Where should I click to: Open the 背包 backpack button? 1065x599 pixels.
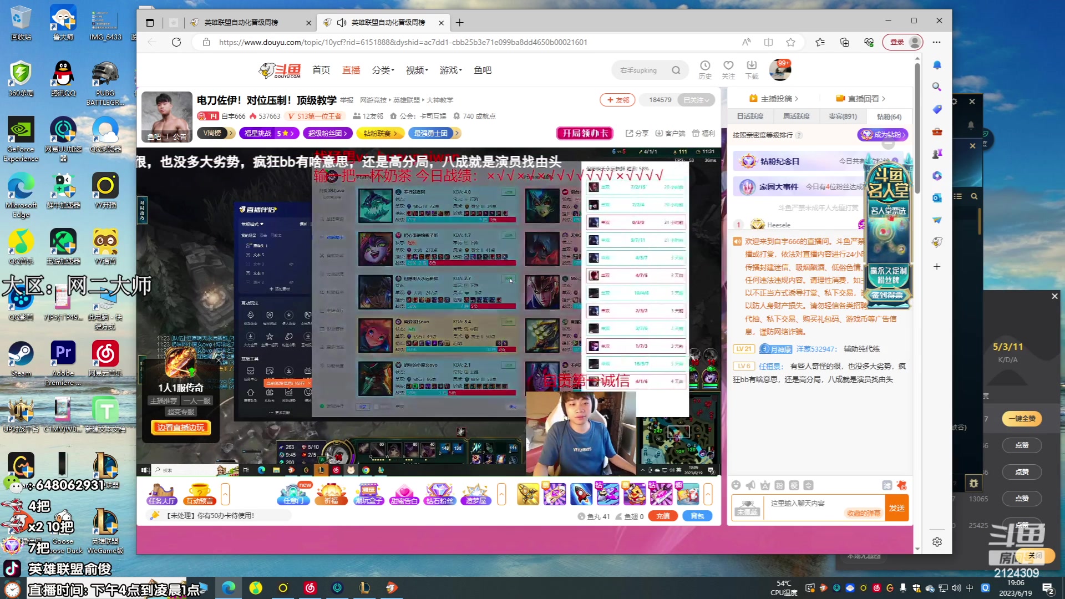pyautogui.click(x=697, y=516)
